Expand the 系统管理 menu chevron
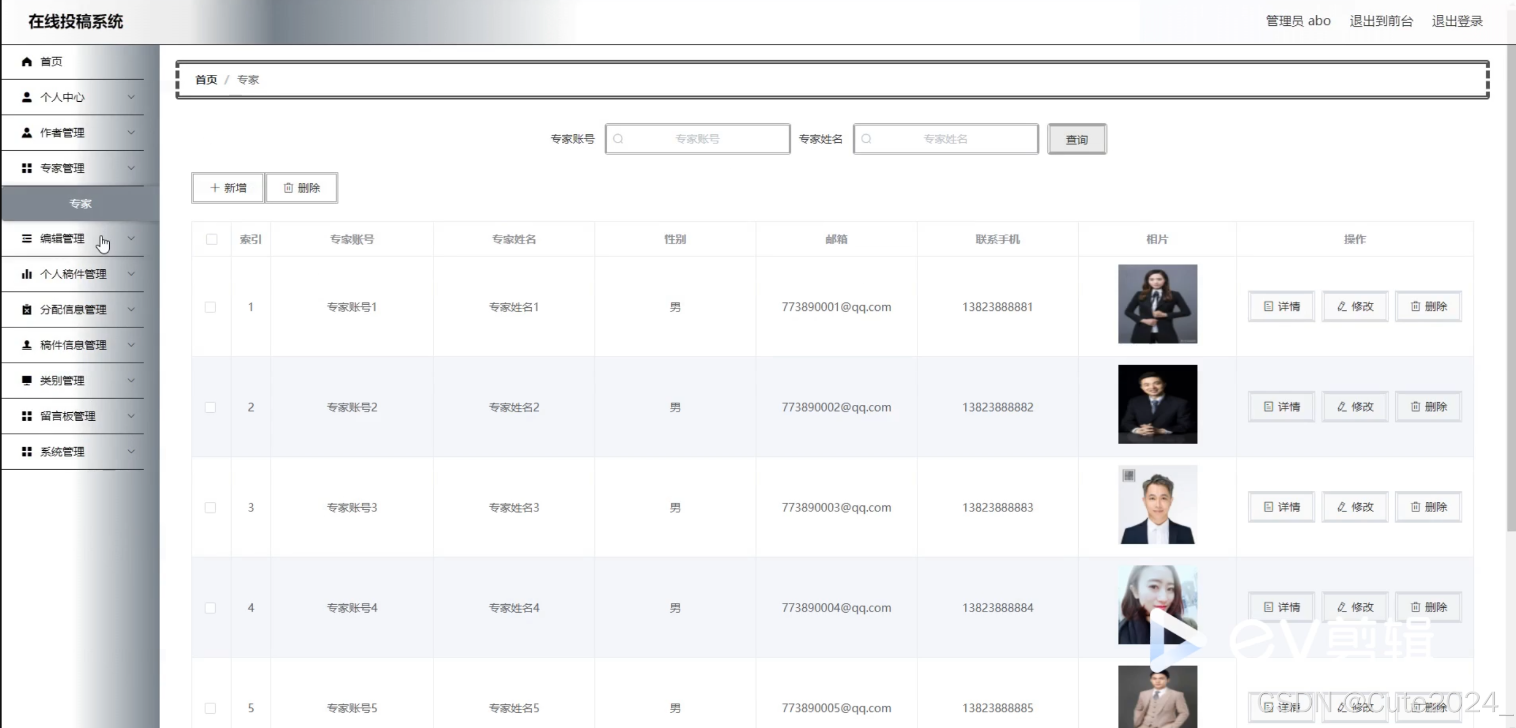The height and width of the screenshot is (728, 1516). pyautogui.click(x=131, y=452)
